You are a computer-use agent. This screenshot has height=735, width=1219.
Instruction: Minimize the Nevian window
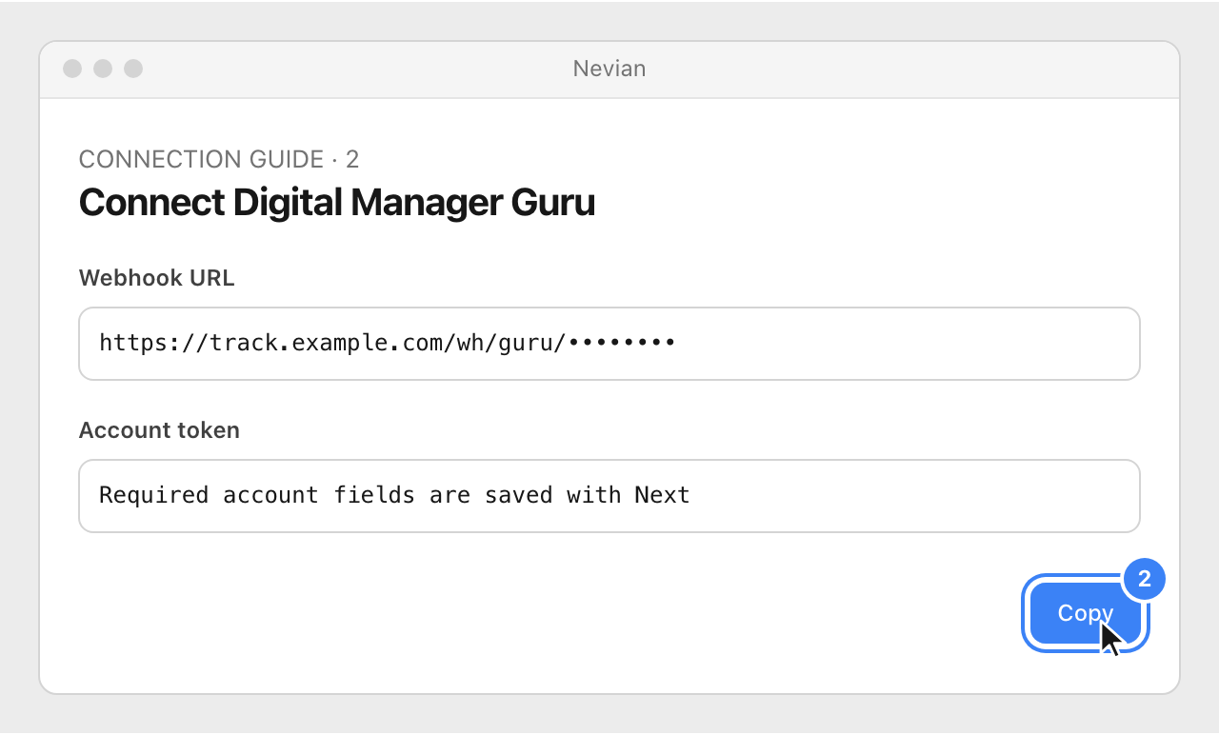coord(103,69)
